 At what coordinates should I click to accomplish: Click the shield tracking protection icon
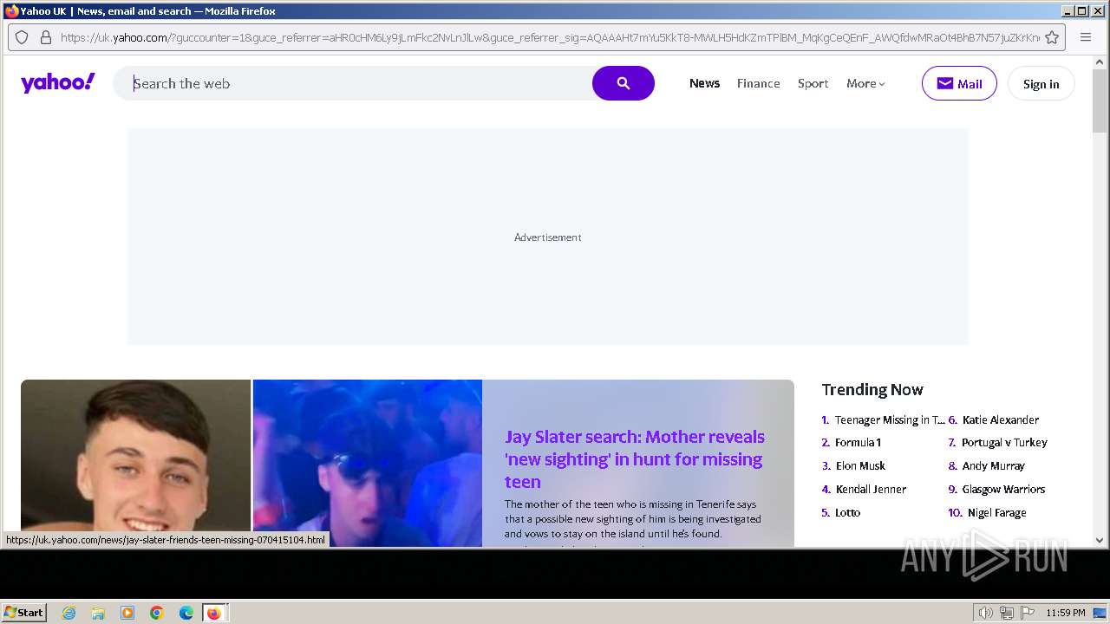tap(23, 37)
